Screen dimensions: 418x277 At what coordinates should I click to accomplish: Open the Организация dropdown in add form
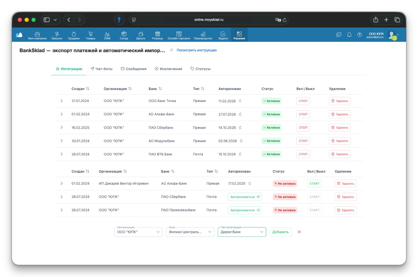(138, 232)
